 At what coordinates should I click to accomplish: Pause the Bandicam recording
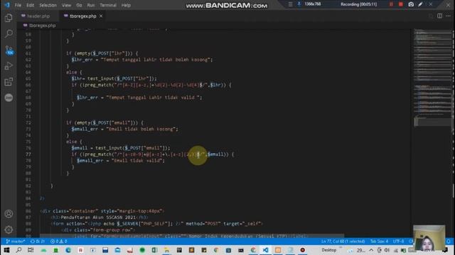(x=391, y=4)
